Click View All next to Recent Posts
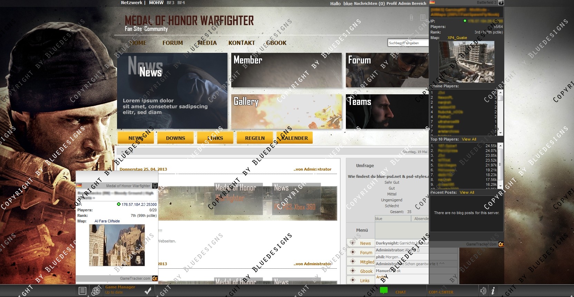 [467, 192]
